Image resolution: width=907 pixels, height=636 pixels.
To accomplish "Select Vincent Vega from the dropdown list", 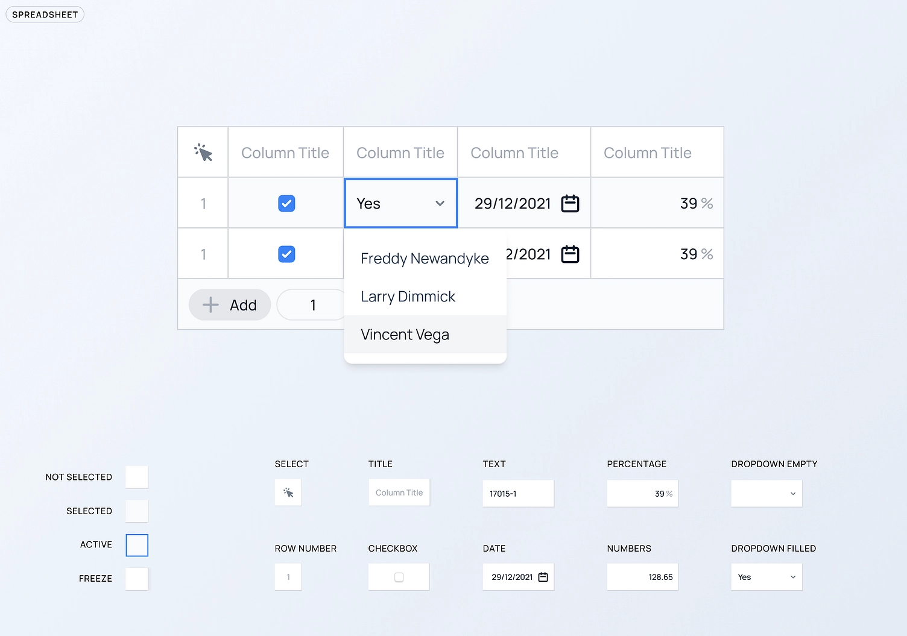I will (405, 335).
